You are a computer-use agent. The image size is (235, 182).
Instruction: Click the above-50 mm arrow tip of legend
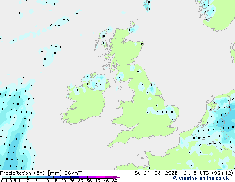point(118,177)
